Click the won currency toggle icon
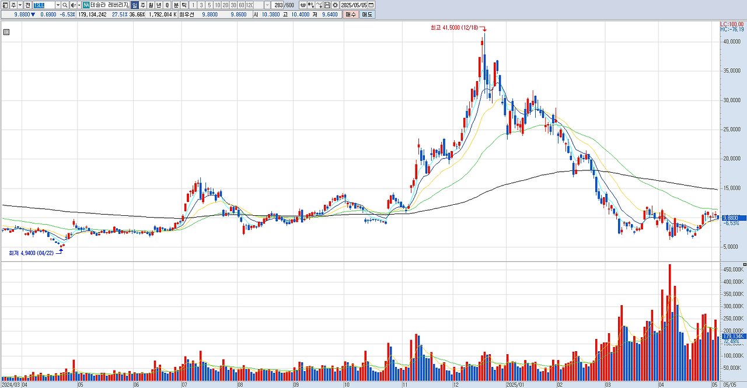Screen dimensions: 747x388 point(303,5)
